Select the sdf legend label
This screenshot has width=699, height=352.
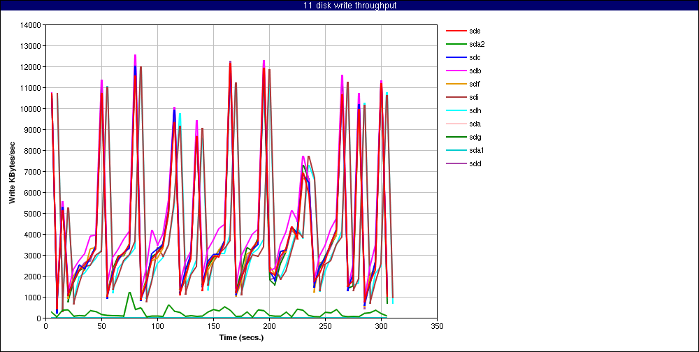(x=475, y=85)
